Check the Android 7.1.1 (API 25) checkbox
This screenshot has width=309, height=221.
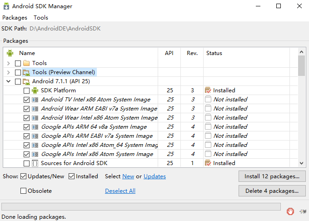click(18, 81)
